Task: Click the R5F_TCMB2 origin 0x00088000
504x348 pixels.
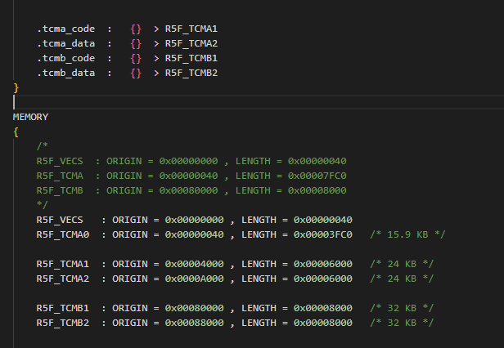Action: point(194,323)
